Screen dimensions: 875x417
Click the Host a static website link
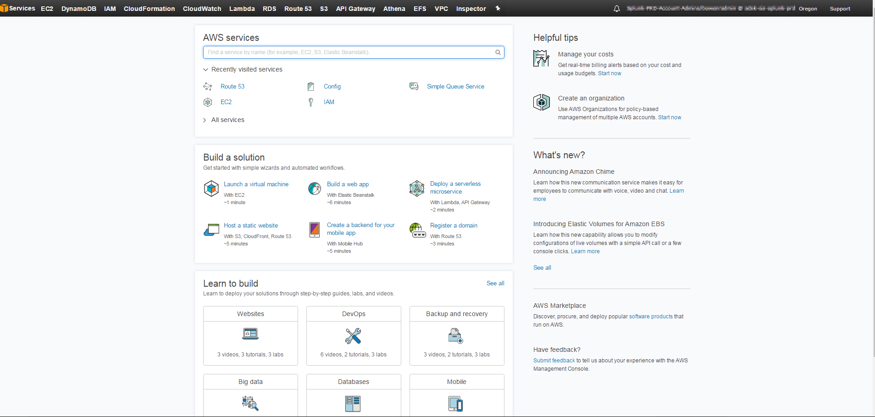pyautogui.click(x=251, y=225)
